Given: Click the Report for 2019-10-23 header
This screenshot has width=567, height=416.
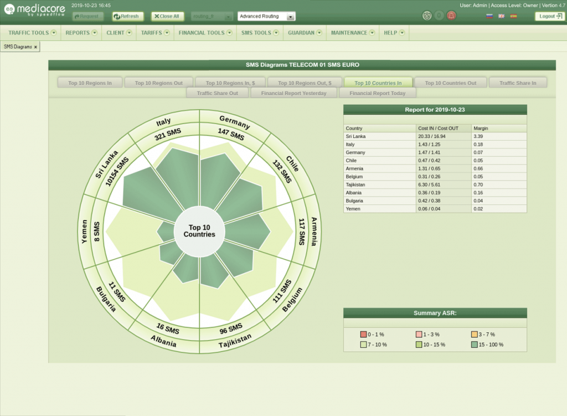Looking at the screenshot, I should (x=435, y=110).
